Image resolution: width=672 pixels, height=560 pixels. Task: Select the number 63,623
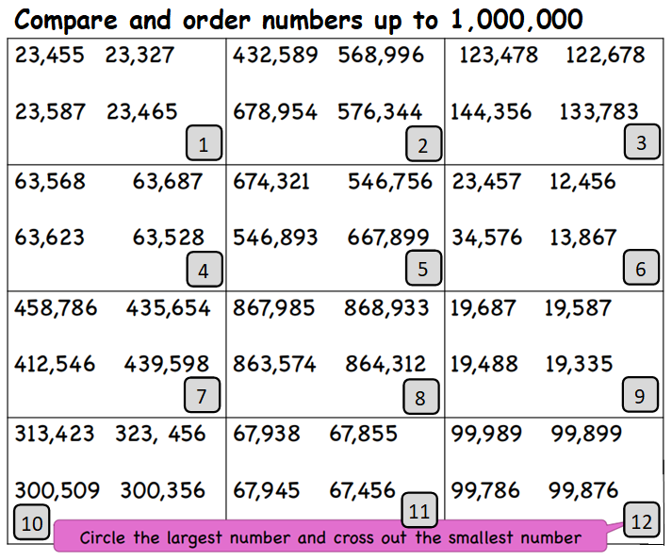pos(50,238)
